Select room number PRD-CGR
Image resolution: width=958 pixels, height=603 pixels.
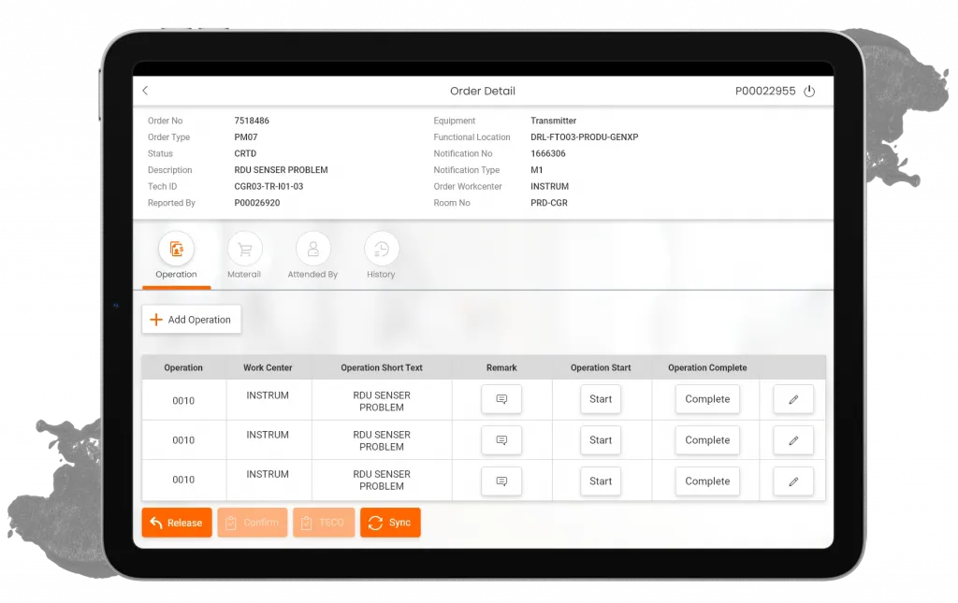point(548,203)
